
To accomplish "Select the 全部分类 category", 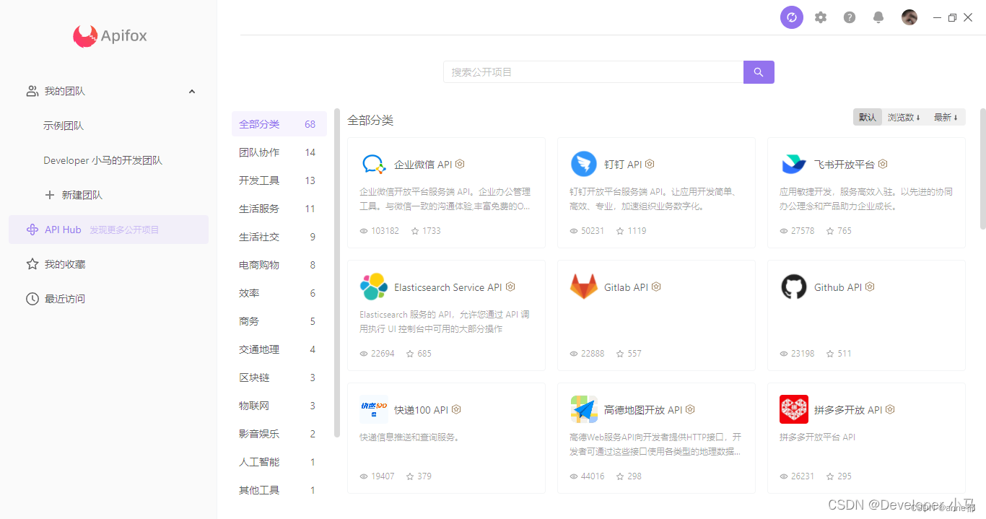I will [x=279, y=124].
